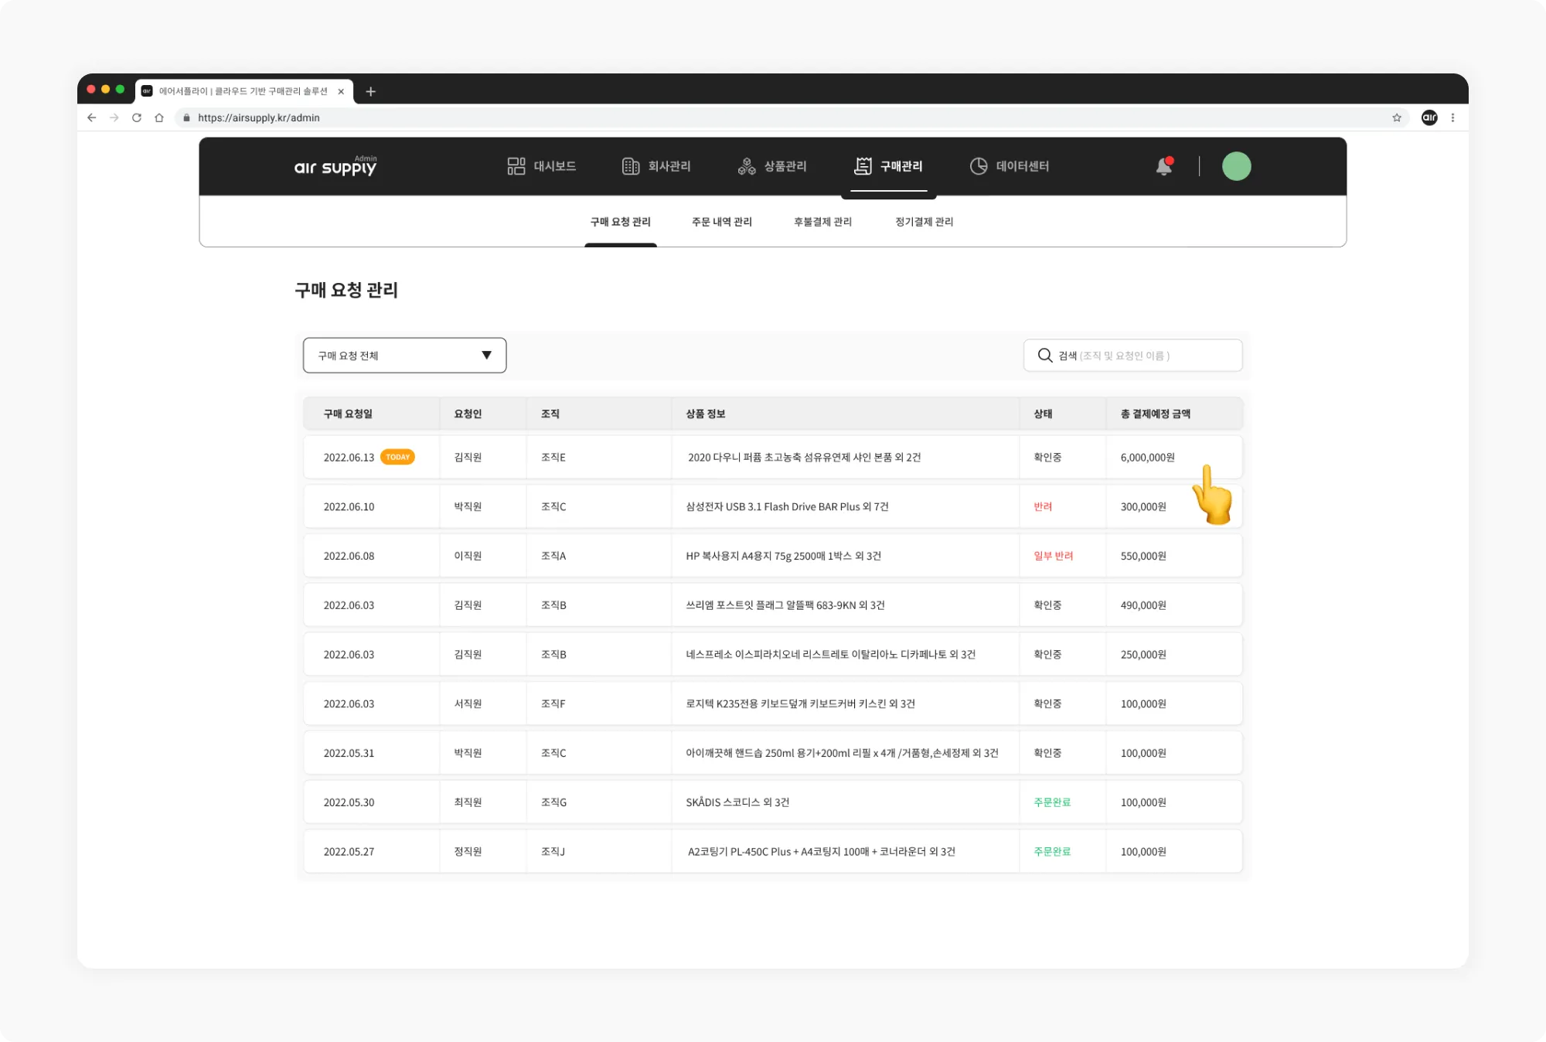Switch to 후불결제 관리 tab

822,222
